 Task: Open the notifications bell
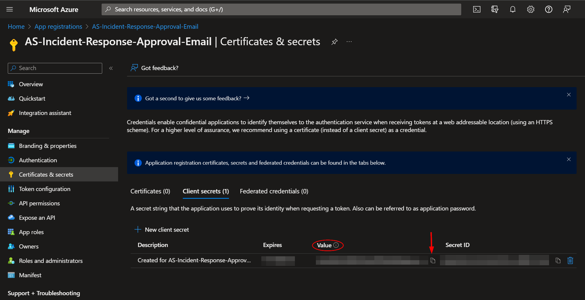(x=513, y=9)
